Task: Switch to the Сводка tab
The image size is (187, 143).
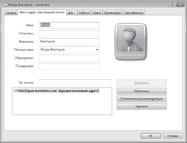Action: point(11,13)
